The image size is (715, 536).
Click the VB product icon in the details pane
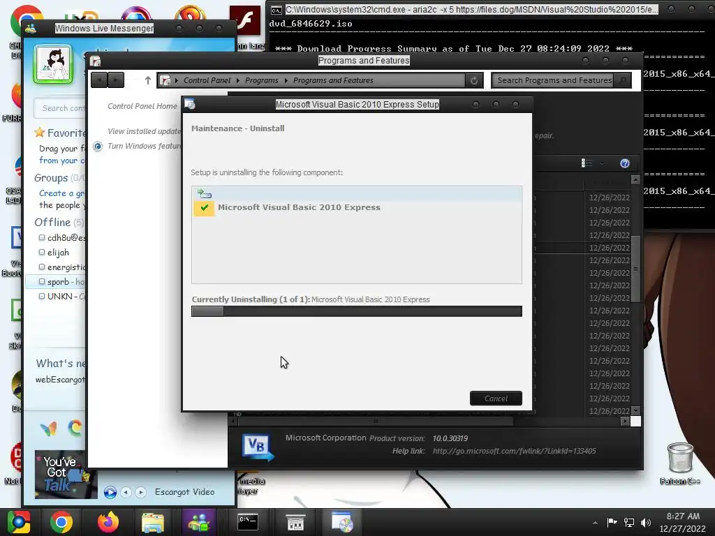click(258, 447)
